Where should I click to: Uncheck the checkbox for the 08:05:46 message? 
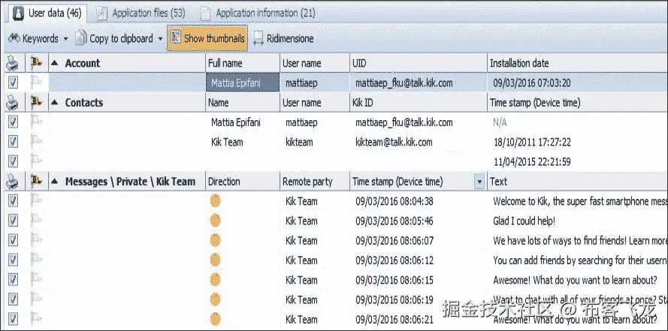coord(14,221)
